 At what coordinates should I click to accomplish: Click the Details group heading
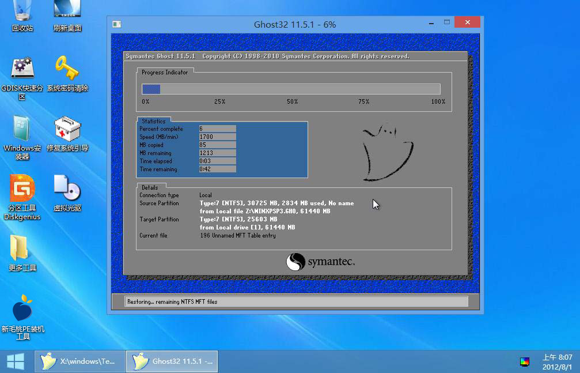(x=150, y=187)
